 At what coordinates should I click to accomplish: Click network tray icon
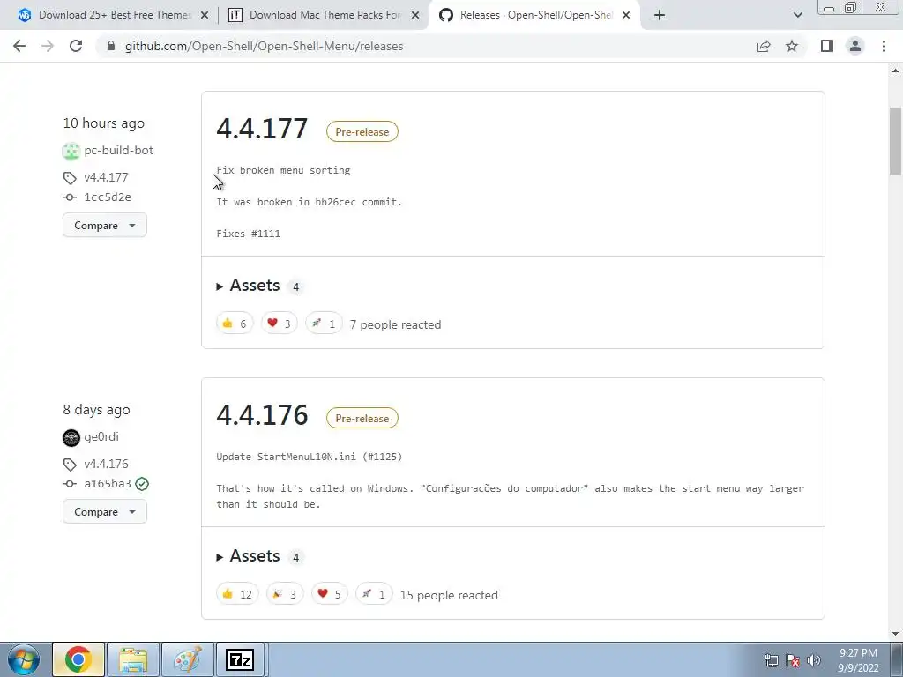click(x=771, y=660)
